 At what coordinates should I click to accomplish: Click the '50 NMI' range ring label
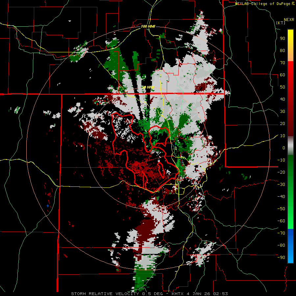pos(148,87)
